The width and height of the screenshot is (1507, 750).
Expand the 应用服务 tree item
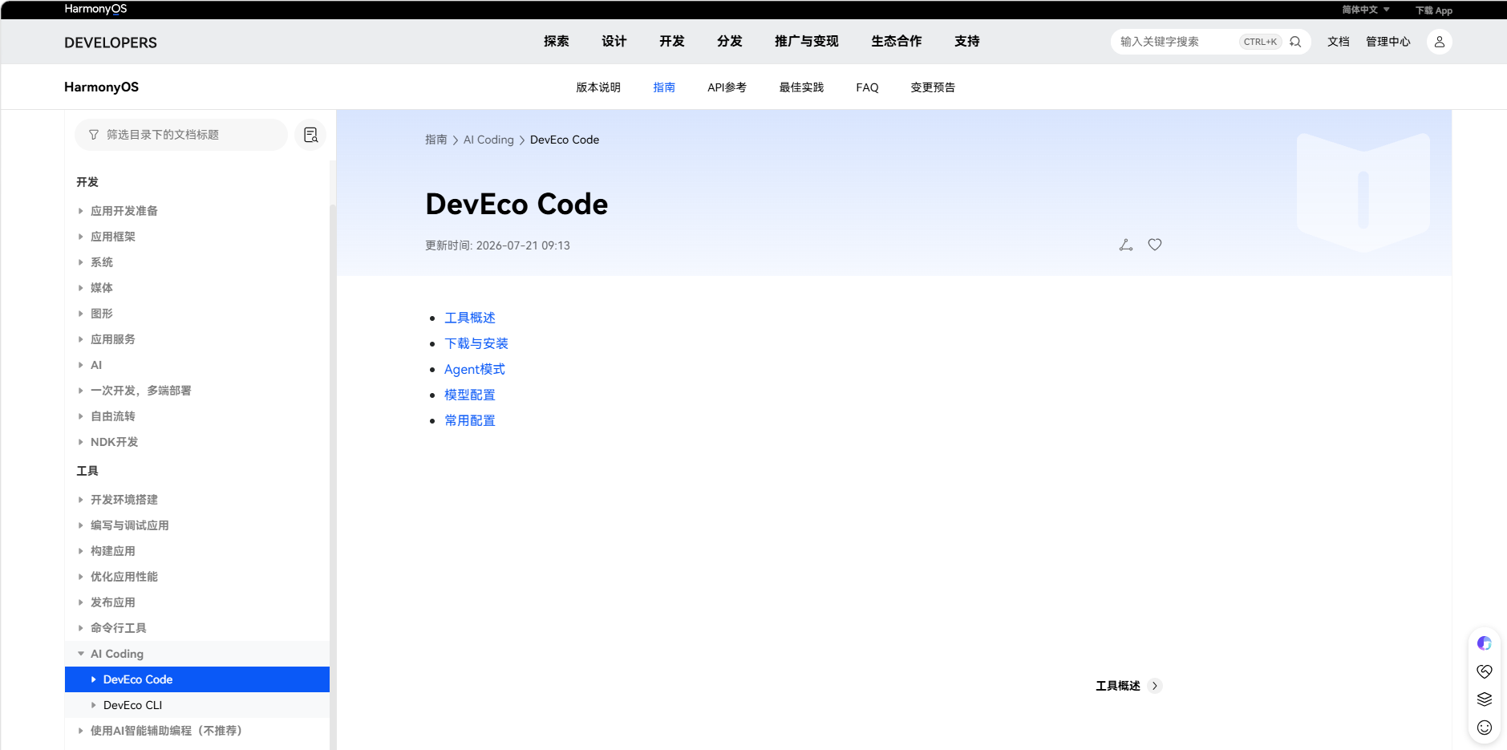tap(80, 339)
